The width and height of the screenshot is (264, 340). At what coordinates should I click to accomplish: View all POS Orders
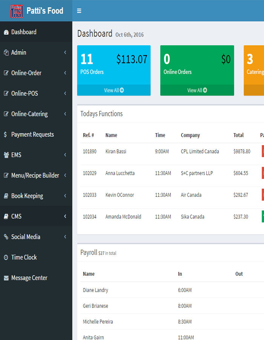[x=114, y=90]
